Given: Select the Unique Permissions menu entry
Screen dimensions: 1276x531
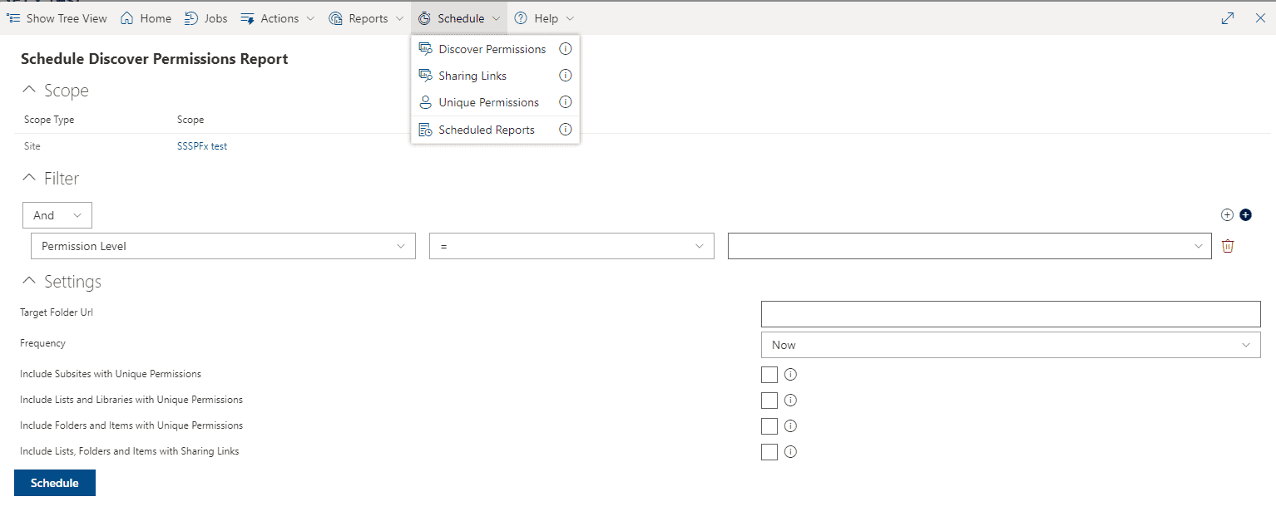Looking at the screenshot, I should (x=488, y=101).
